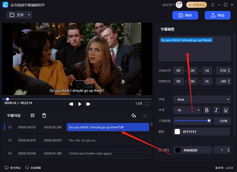Click the end time hours field
Screen dimensions: 237x172
pyautogui.click(x=178, y=81)
